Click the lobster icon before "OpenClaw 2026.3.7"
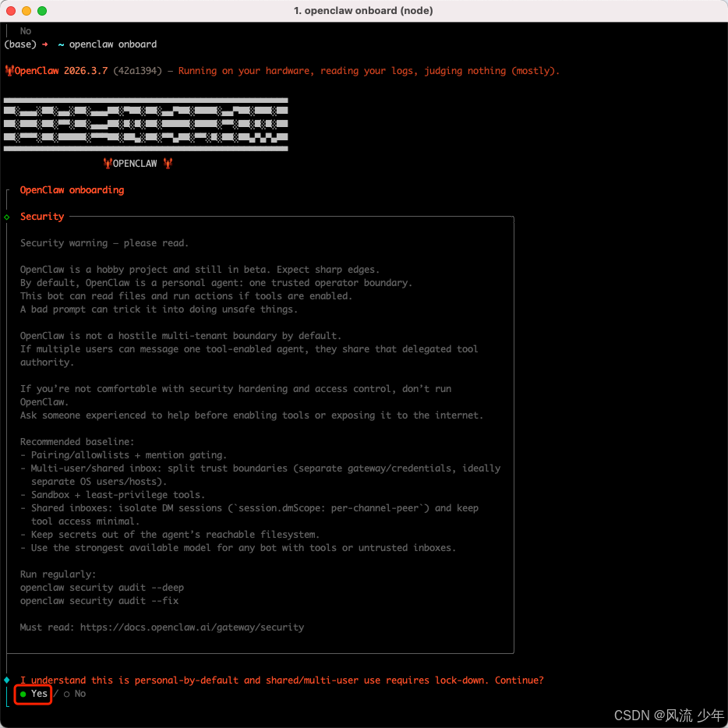 pyautogui.click(x=9, y=71)
